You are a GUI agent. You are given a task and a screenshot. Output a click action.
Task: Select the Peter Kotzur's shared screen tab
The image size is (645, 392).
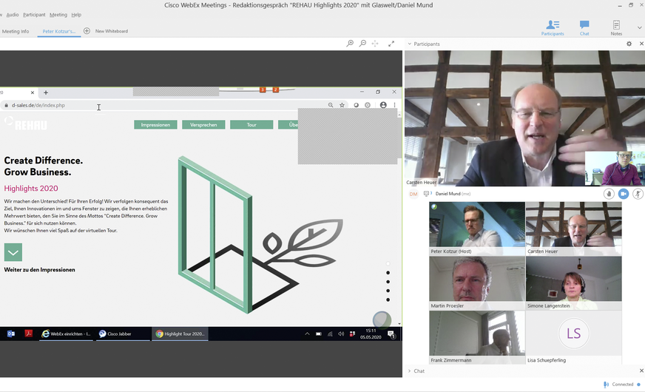59,31
